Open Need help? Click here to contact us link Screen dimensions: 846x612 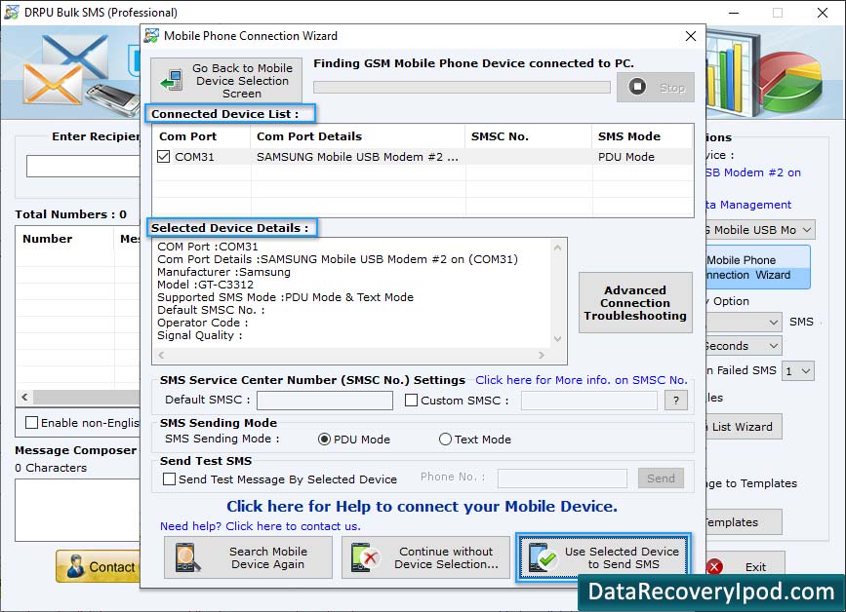click(261, 526)
